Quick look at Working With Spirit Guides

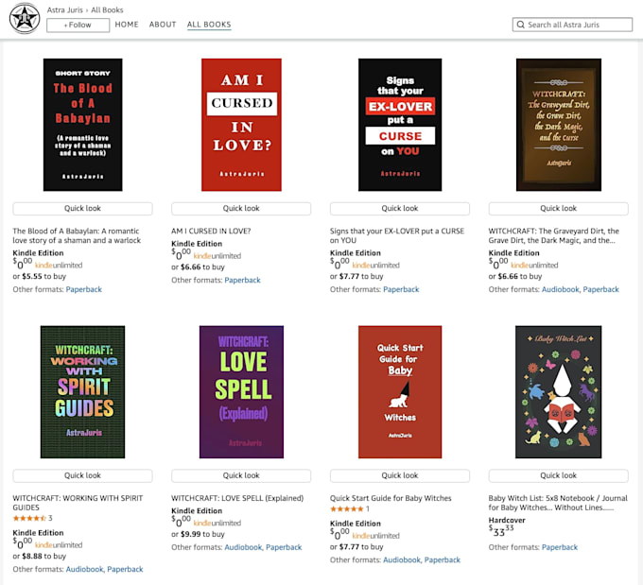point(82,475)
